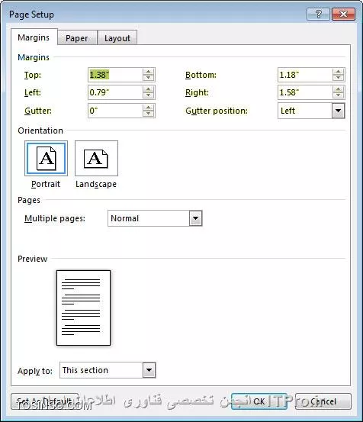Decrease the Bottom margin with down arrow
This screenshot has width=363, height=422.
339,78
